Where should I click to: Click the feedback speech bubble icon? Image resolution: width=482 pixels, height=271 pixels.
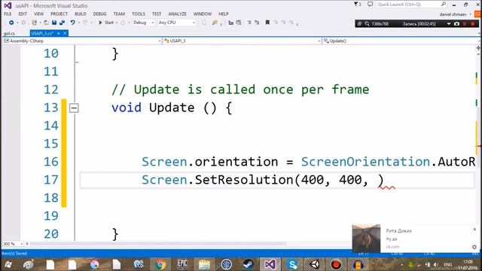(x=370, y=5)
